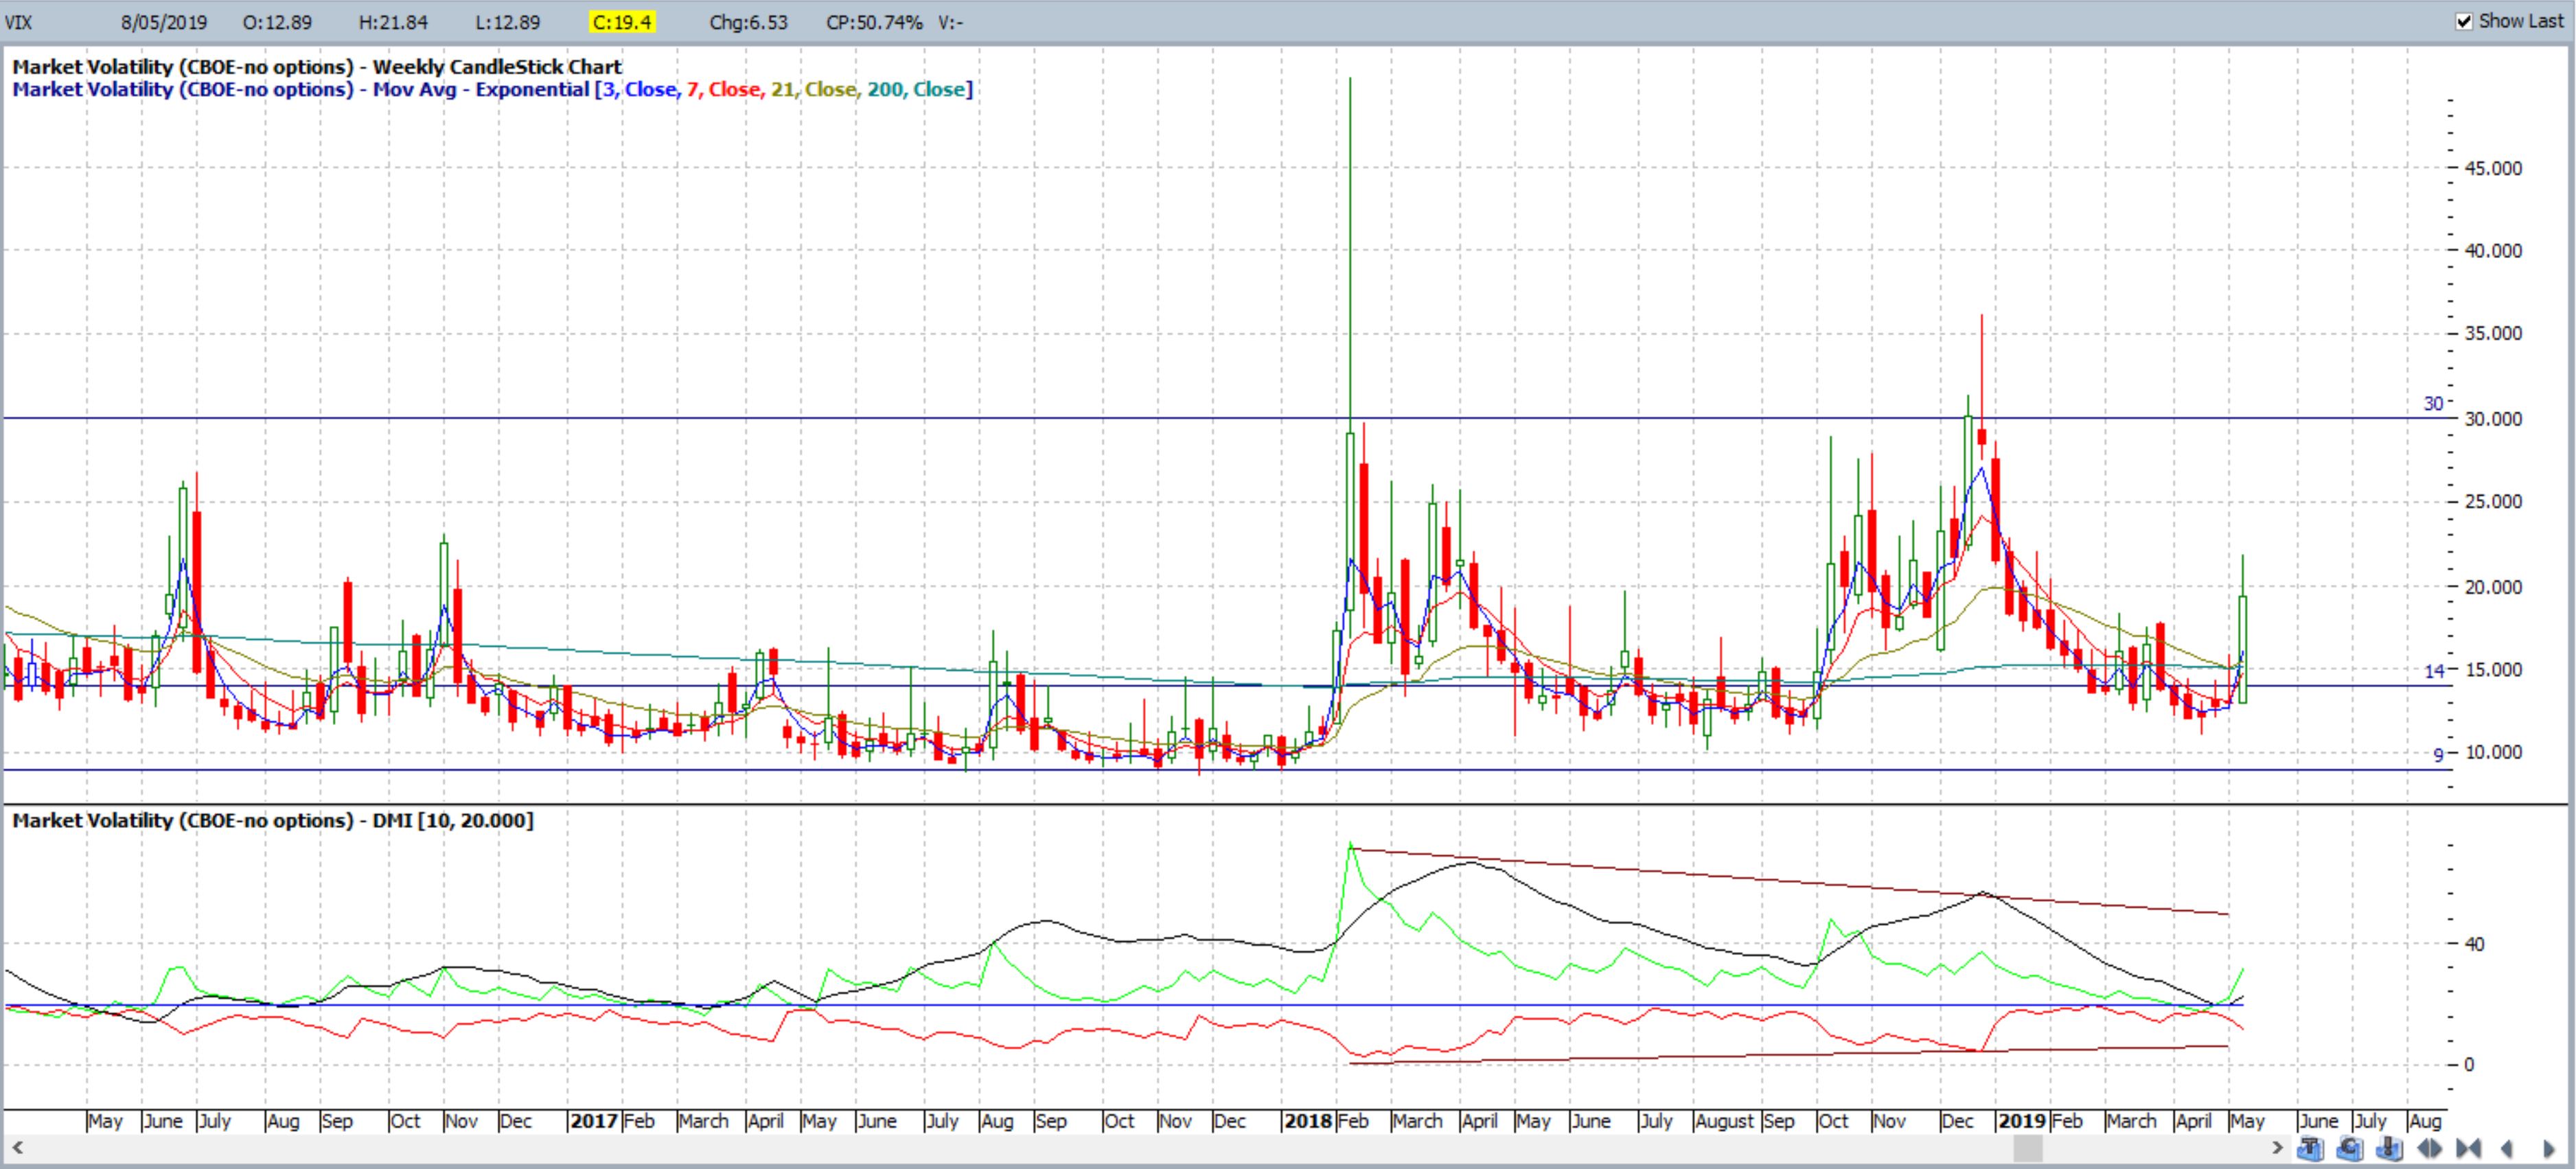Click the shift chart left arrow icon

(2507, 1148)
